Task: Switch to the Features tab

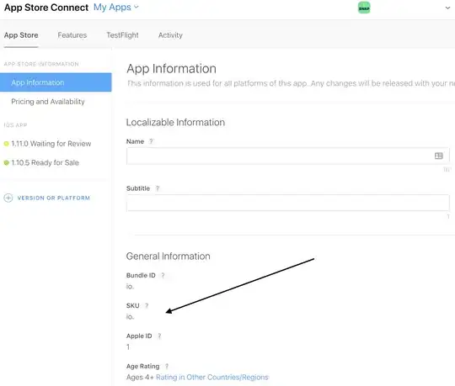Action: [72, 35]
